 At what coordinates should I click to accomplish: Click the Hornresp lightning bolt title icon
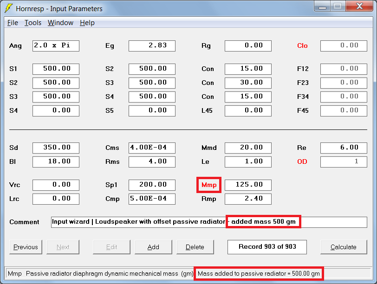8,8
